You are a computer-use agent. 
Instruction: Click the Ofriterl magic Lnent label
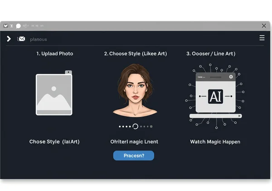134,142
